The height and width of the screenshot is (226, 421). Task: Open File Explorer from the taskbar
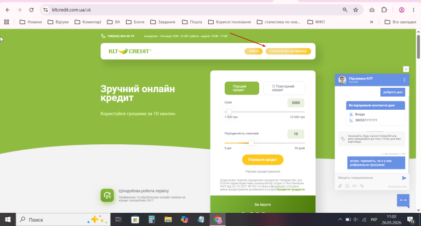[168, 219]
